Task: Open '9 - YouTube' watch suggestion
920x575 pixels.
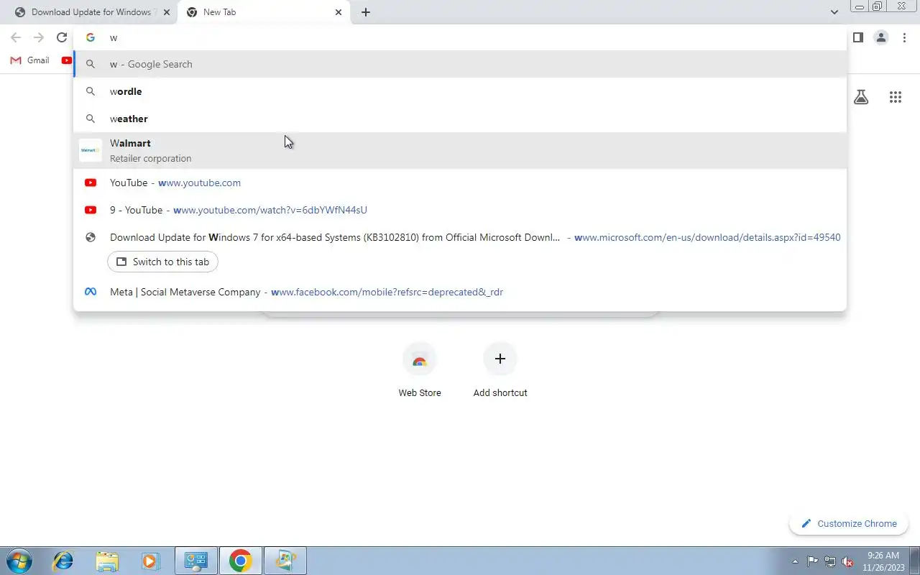Action: [460, 210]
